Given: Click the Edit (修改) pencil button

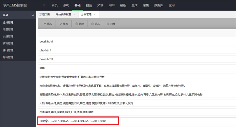Looking at the screenshot, I should [64, 24].
